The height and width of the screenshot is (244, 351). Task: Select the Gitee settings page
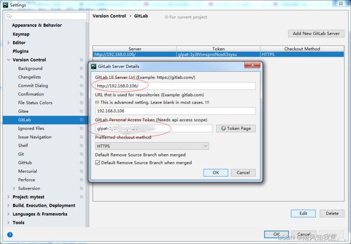(23, 111)
